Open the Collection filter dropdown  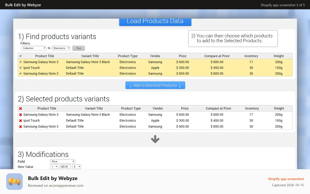tap(34, 48)
